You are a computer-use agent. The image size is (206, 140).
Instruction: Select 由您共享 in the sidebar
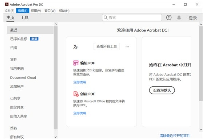click(17, 107)
